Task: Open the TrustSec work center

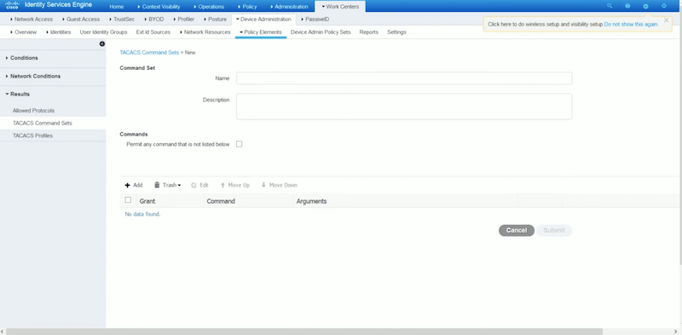Action: [122, 19]
